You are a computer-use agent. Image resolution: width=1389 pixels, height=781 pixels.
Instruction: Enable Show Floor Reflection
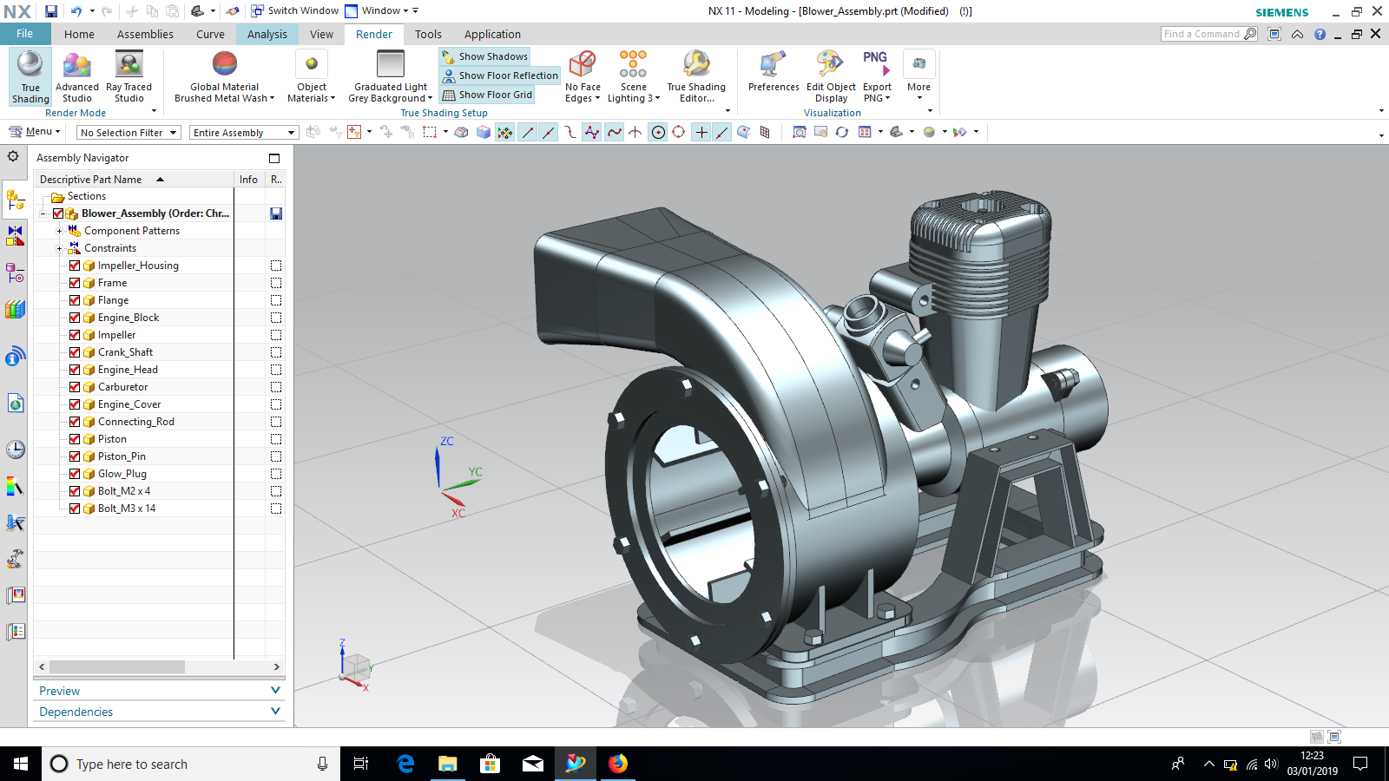[x=500, y=75]
